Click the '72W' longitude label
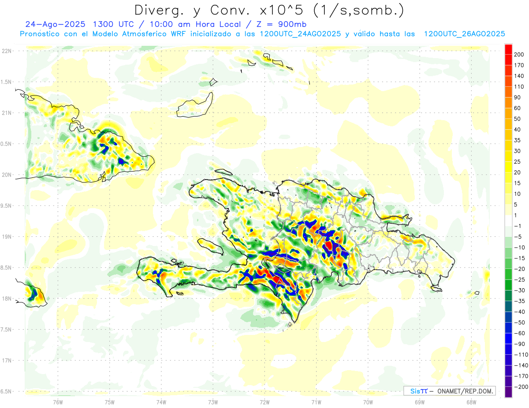Viewport: 529px width, 408px height. coord(264,401)
